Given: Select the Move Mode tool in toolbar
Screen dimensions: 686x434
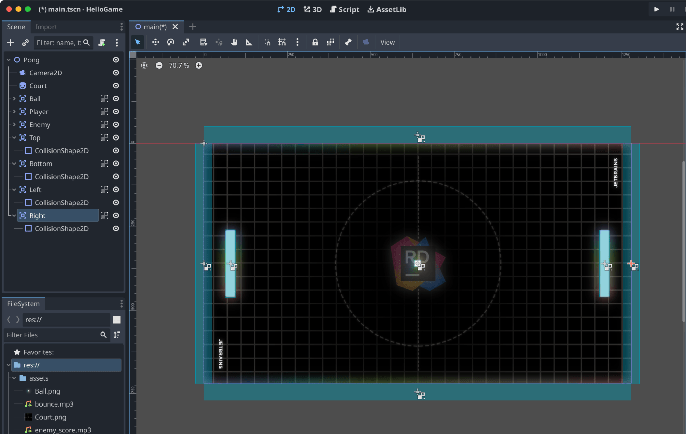Looking at the screenshot, I should coord(155,42).
